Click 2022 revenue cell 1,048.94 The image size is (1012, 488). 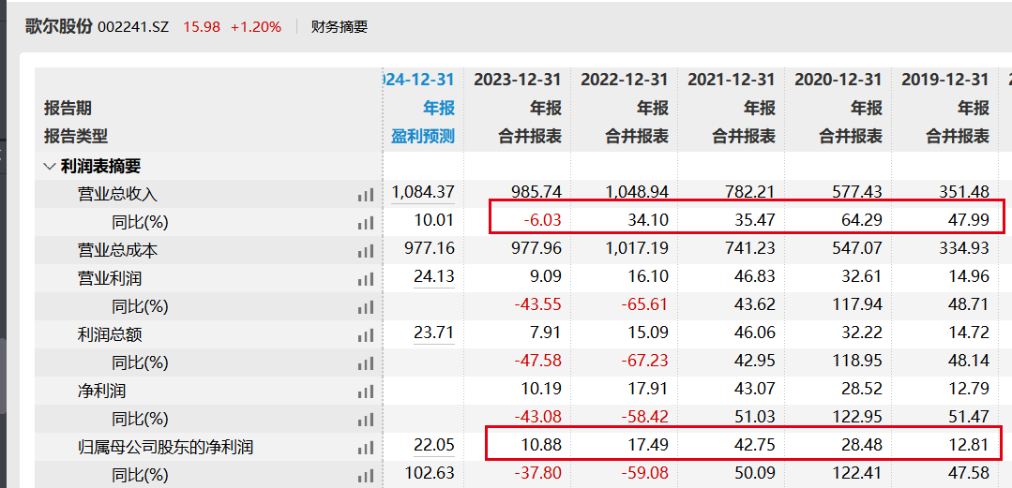pos(635,191)
